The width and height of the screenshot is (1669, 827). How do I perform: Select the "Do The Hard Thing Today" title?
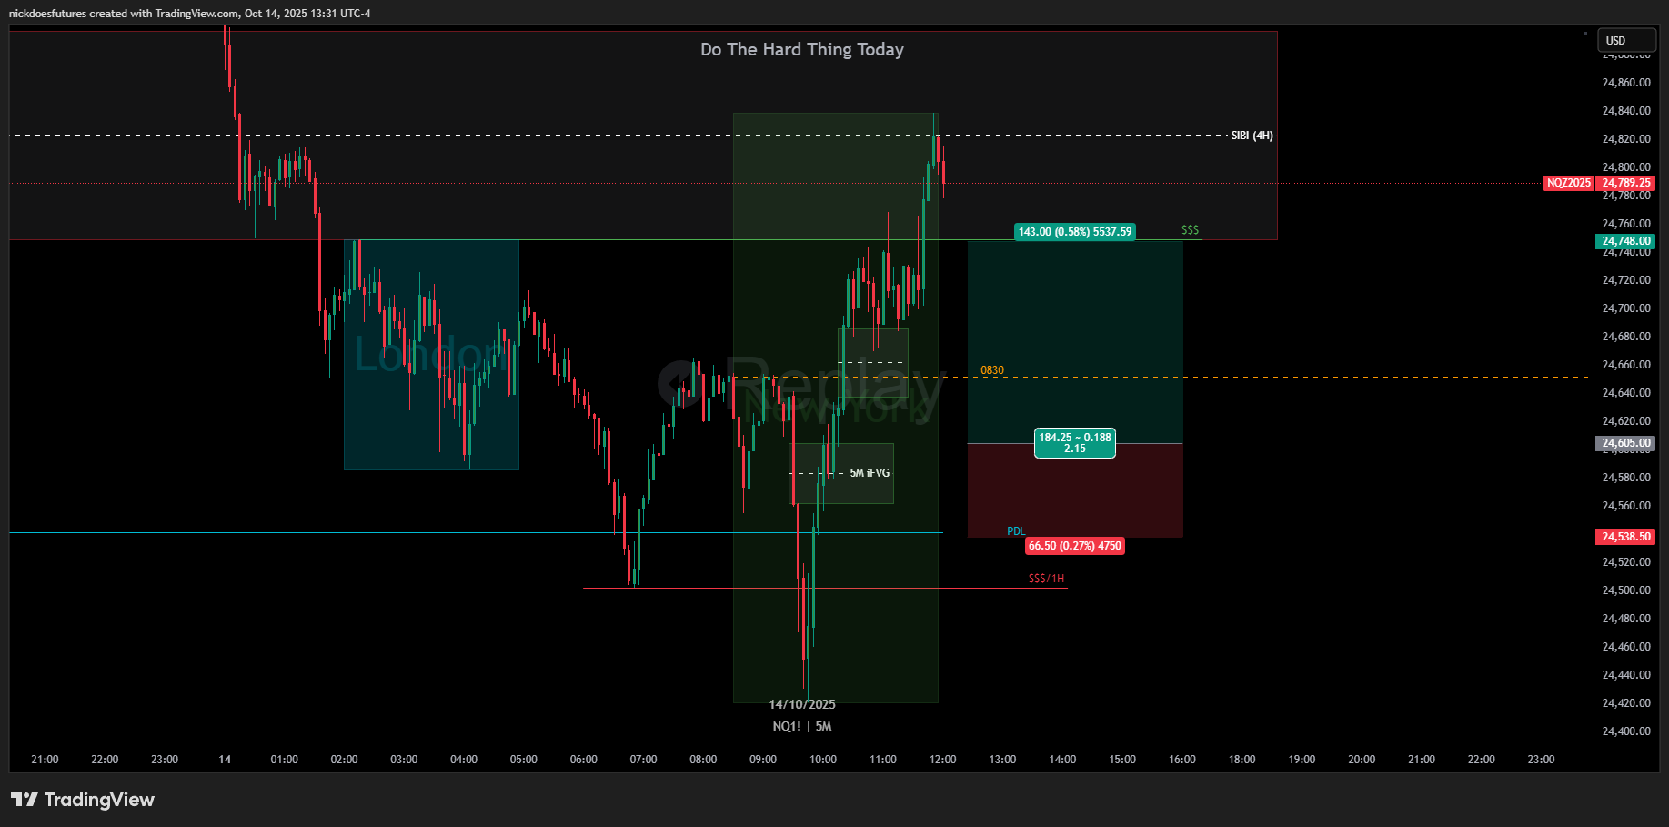point(801,50)
